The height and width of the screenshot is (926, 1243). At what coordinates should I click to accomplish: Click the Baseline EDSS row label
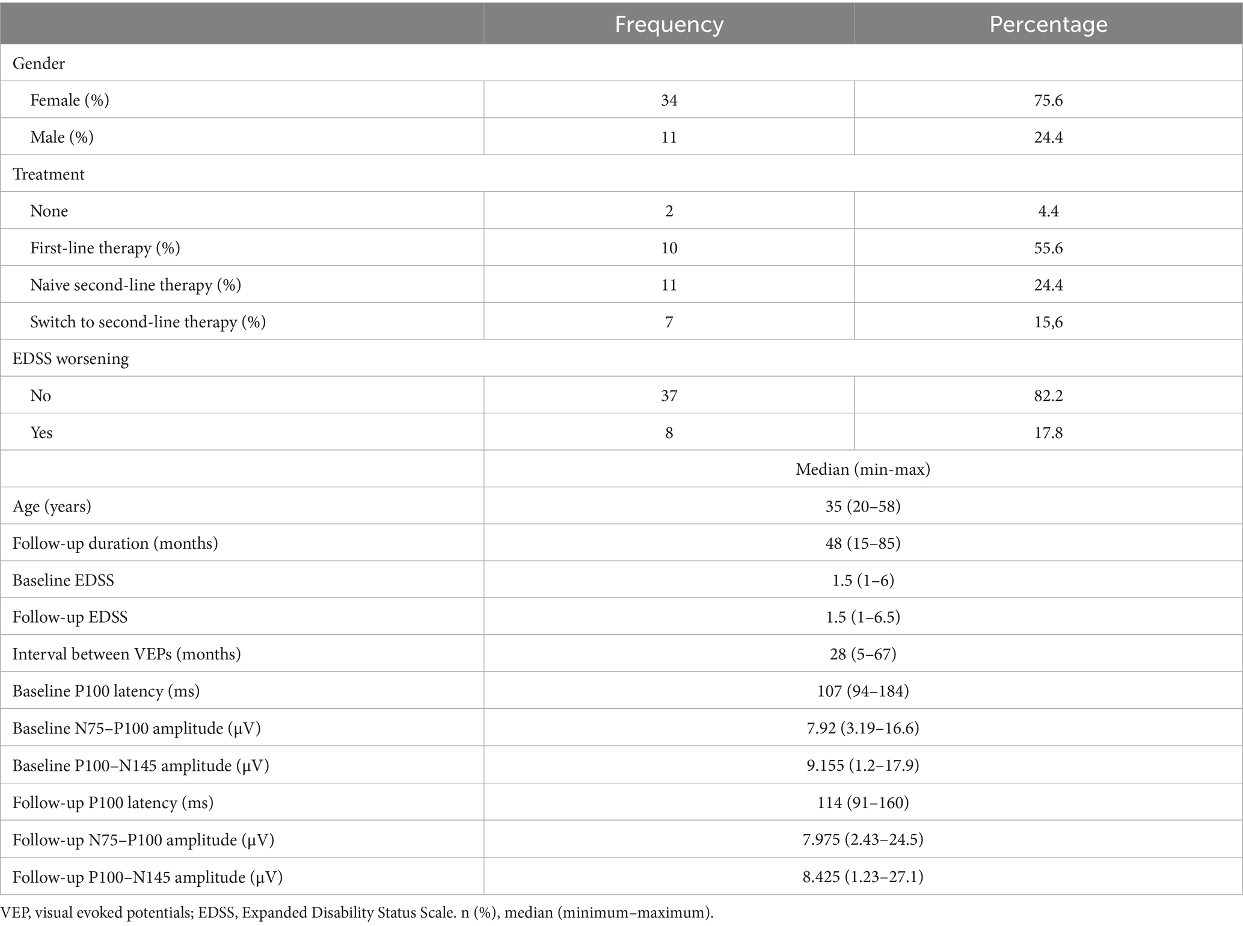coord(63,581)
